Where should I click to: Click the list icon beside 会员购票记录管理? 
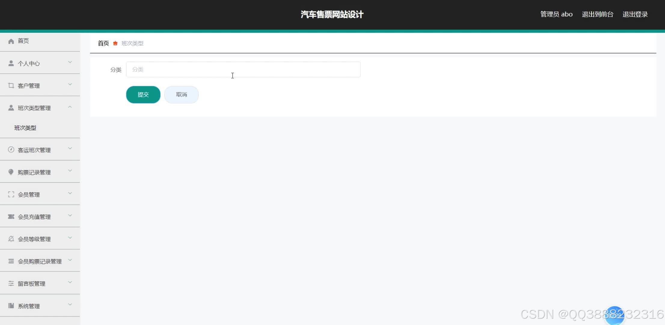click(x=11, y=261)
